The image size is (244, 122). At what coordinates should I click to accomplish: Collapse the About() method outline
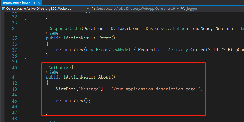point(25,77)
